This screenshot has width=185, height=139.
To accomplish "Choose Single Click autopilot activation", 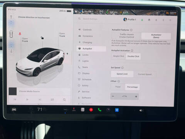I will click(x=118, y=56).
